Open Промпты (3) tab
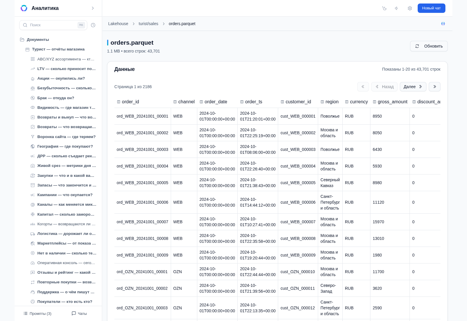467x321 pixels. 37,314
